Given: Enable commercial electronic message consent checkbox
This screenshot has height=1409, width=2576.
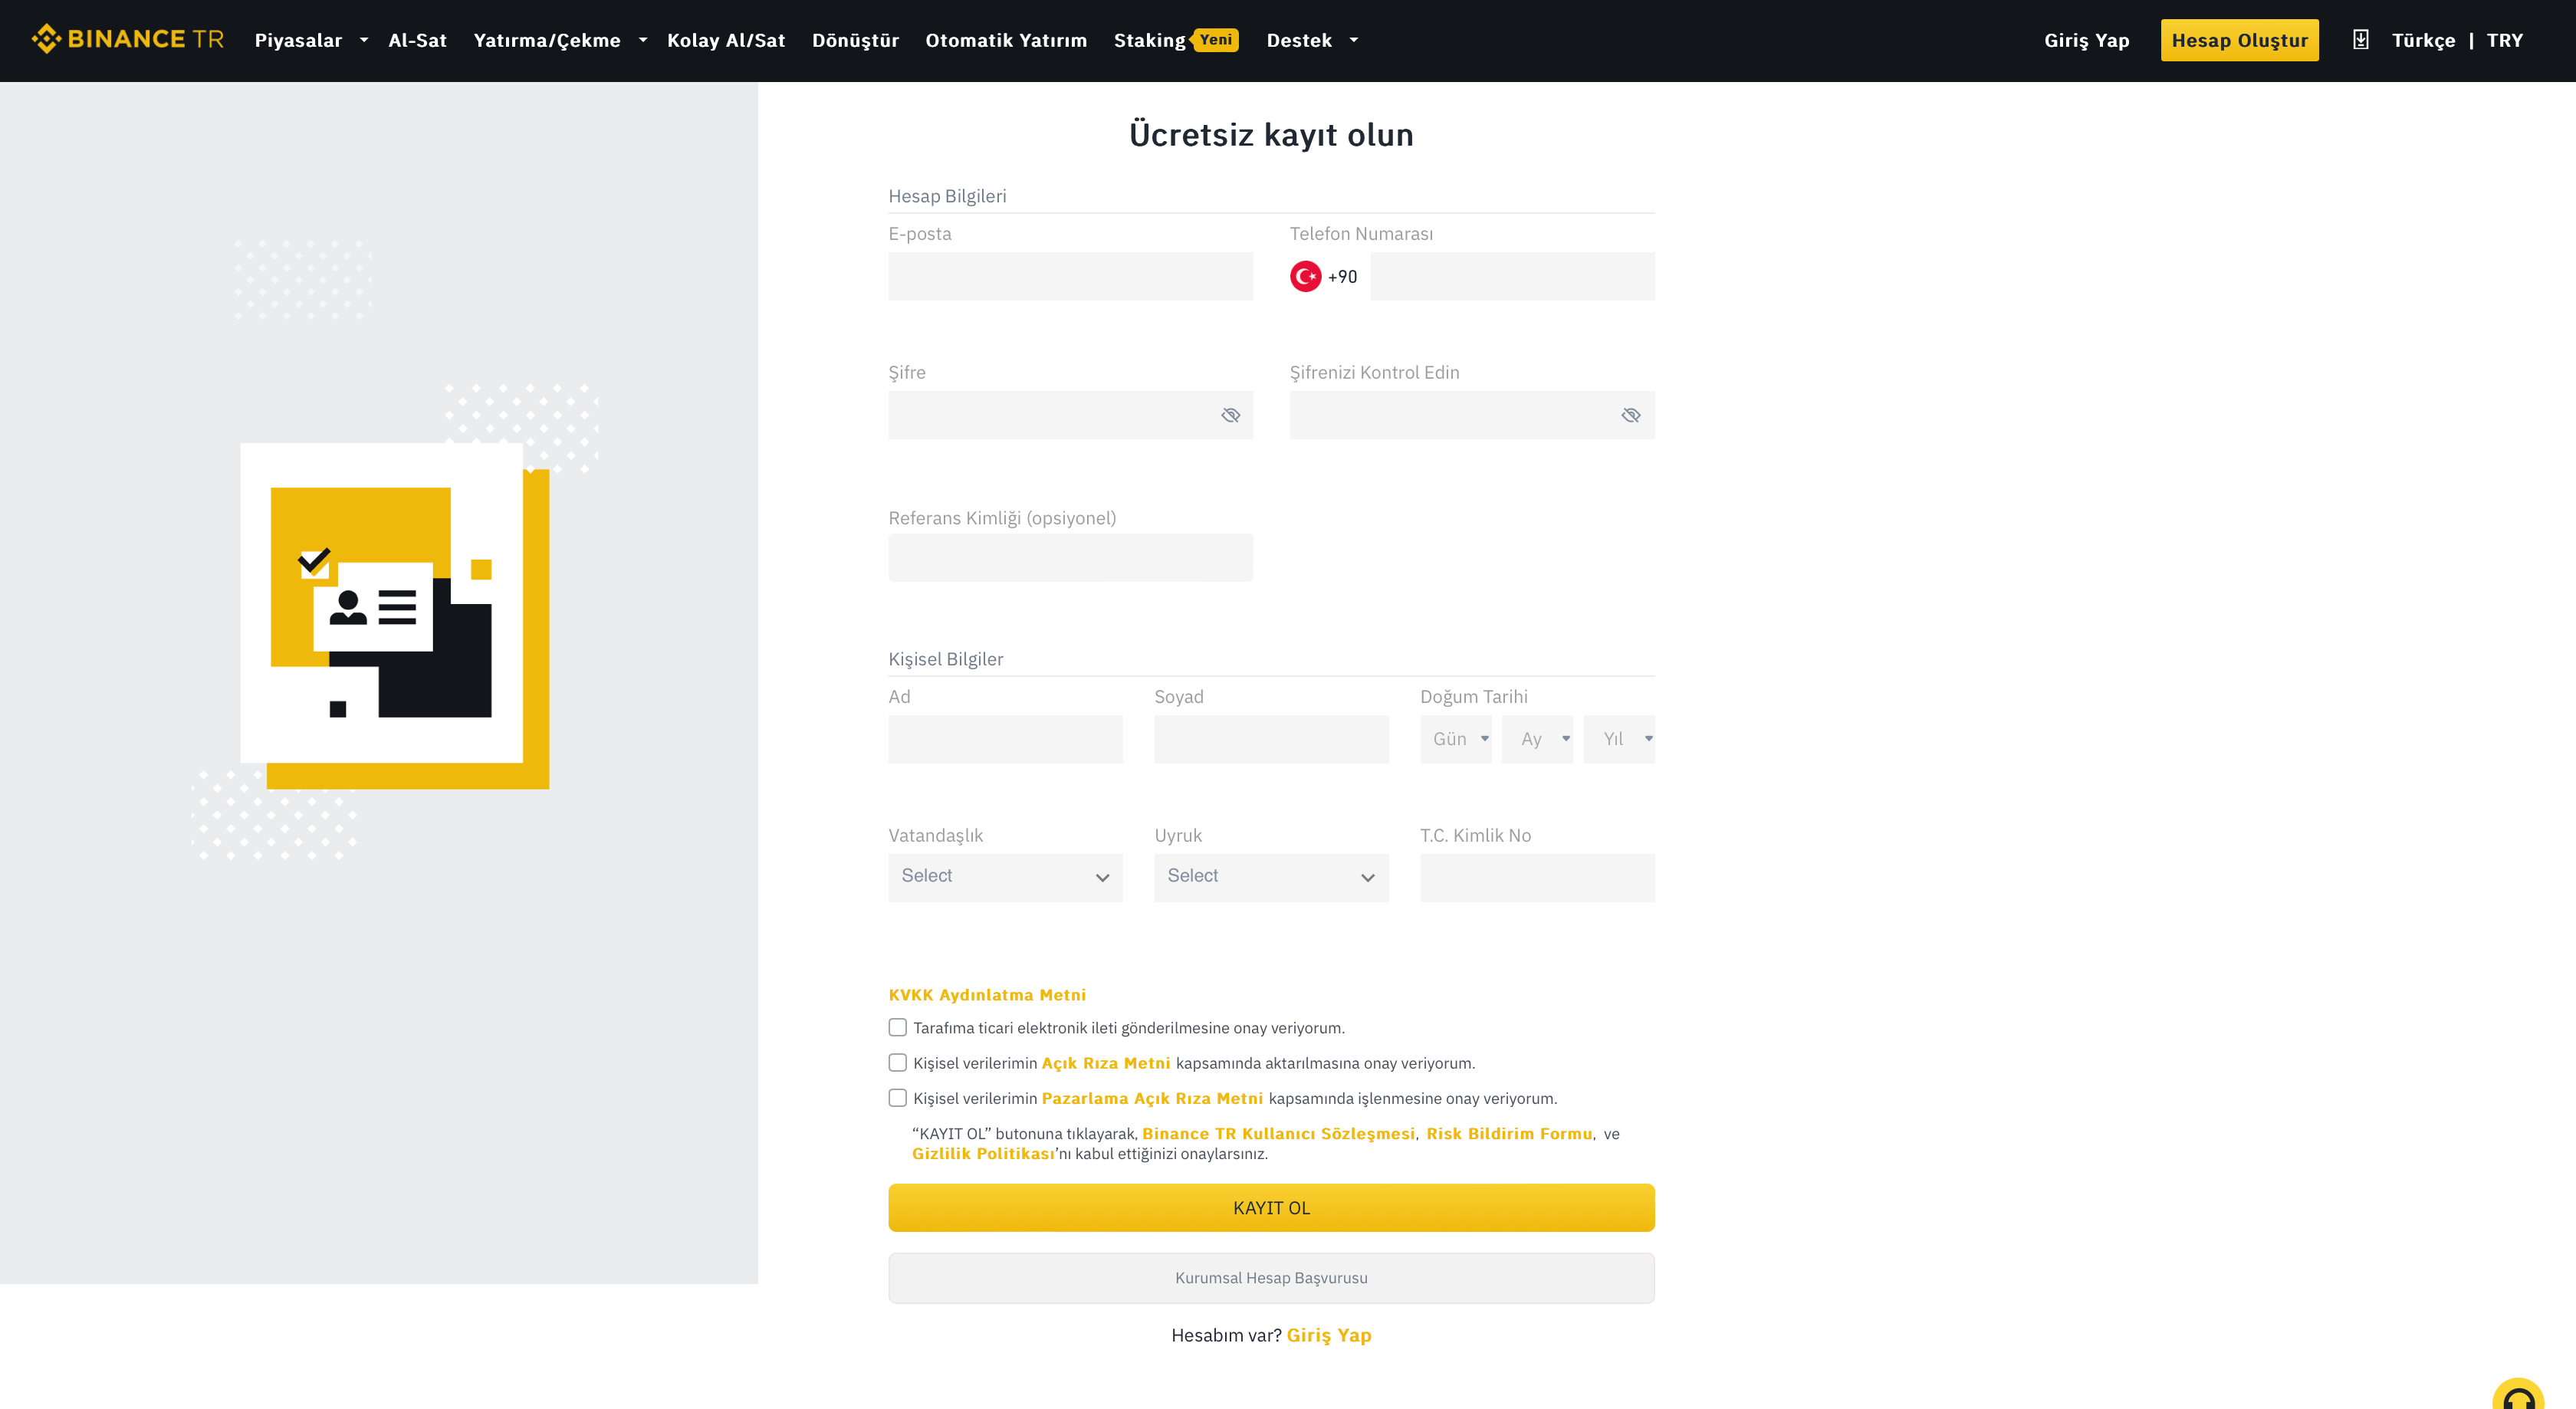Looking at the screenshot, I should tap(897, 1028).
